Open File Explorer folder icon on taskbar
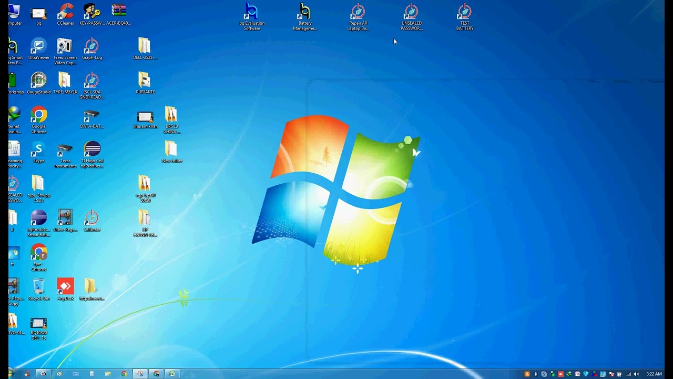This screenshot has height=379, width=673. coord(108,374)
